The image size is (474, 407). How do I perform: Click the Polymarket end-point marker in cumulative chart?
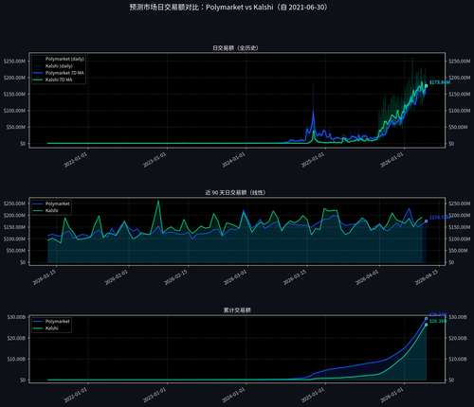click(x=426, y=319)
